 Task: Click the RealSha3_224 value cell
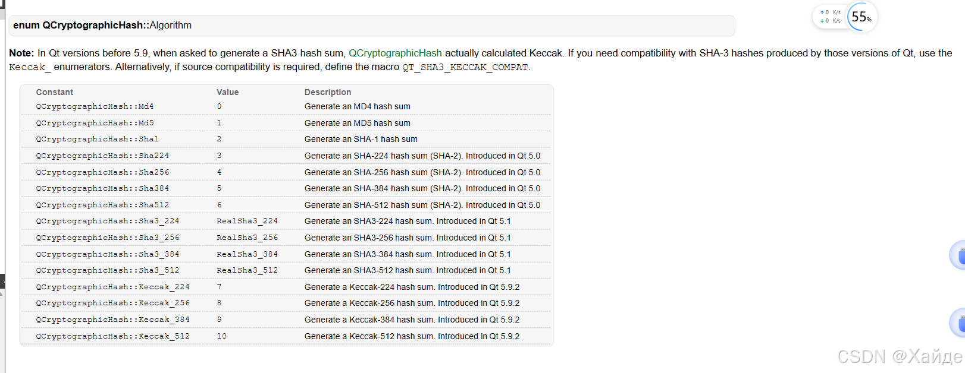[247, 221]
